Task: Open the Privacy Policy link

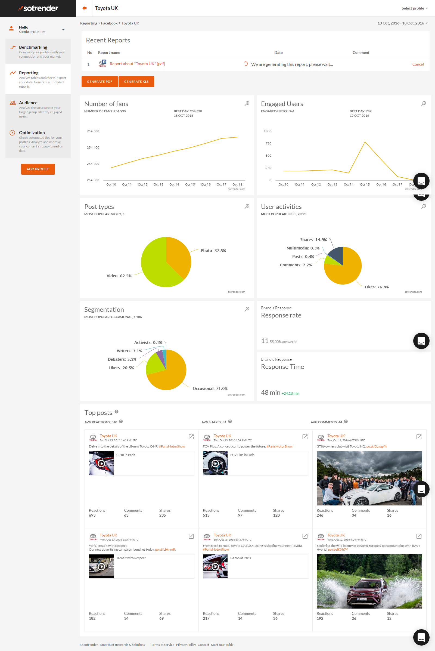Action: tap(186, 645)
